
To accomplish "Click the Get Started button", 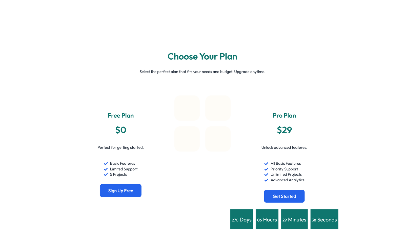I will pos(284,196).
